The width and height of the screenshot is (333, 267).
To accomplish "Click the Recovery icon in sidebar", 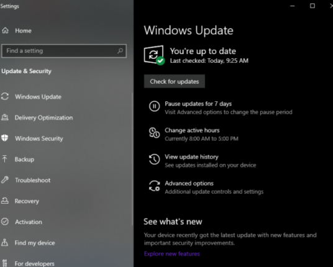I will tap(5, 201).
